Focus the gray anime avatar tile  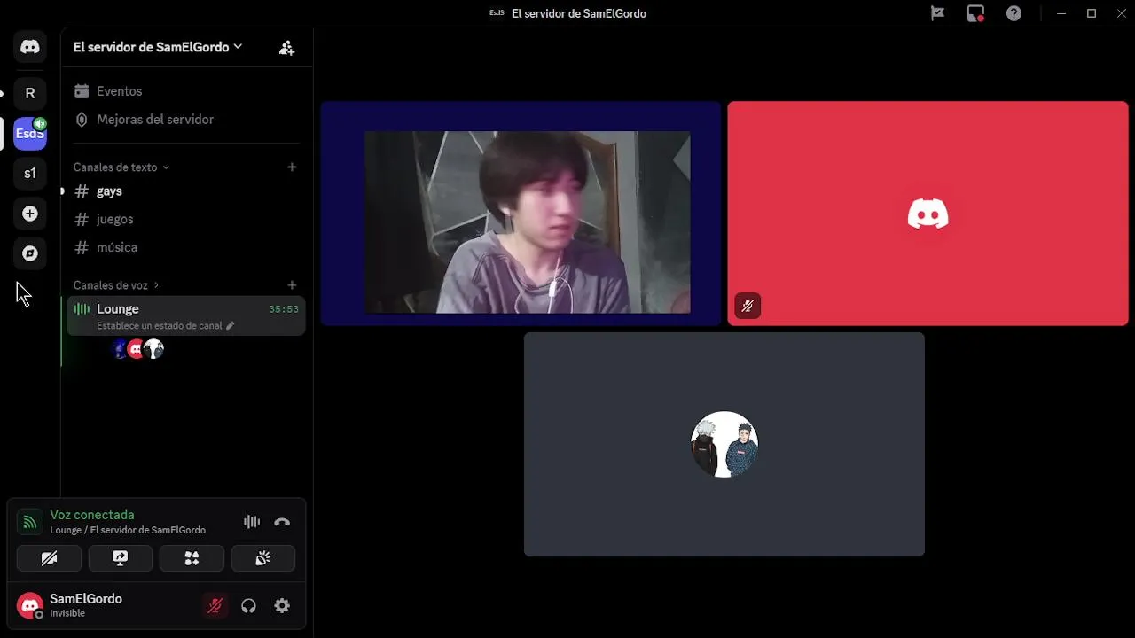coord(724,445)
